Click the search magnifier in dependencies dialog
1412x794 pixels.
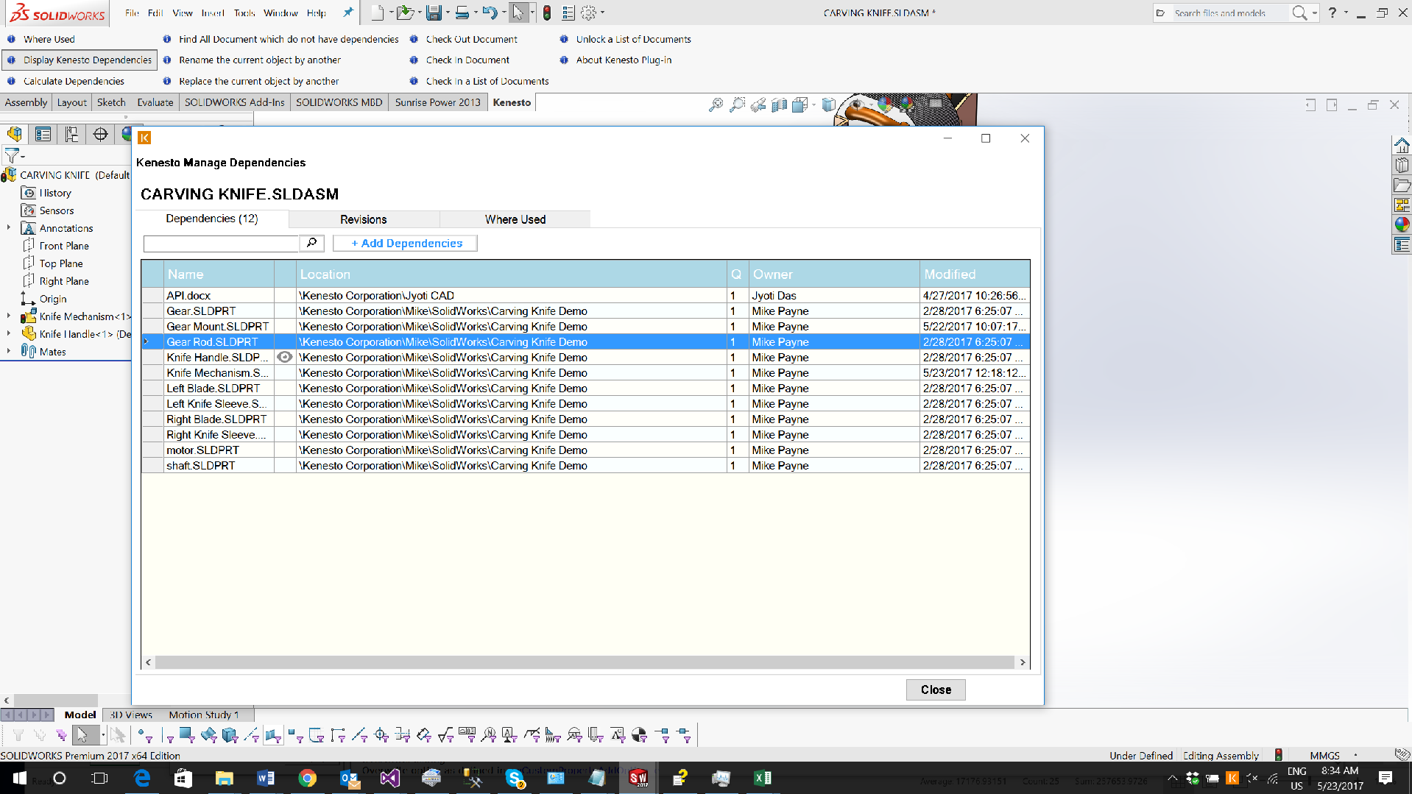pos(311,243)
